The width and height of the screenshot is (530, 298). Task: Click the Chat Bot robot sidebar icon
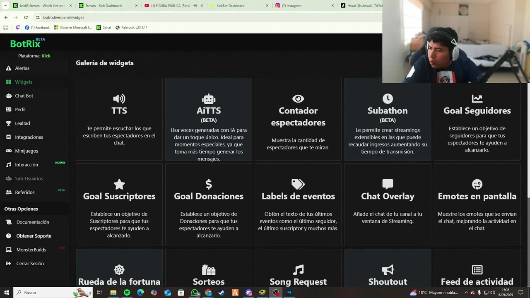[8, 96]
